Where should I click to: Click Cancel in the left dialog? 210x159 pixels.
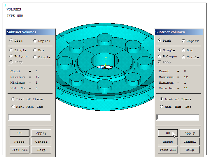tap(41, 142)
